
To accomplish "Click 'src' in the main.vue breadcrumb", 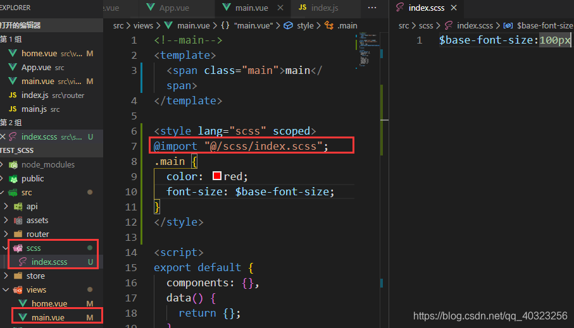I will [x=118, y=26].
